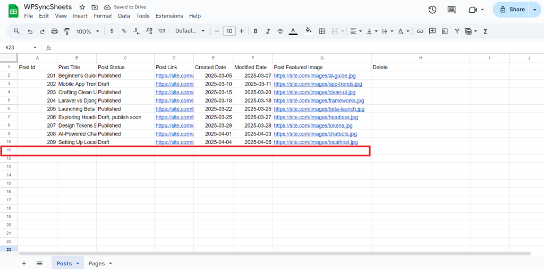Viewport: 544px width, 269px height.
Task: Star the WPSyncSheets document
Action: (x=82, y=7)
